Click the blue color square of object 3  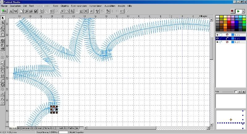tap(233, 42)
